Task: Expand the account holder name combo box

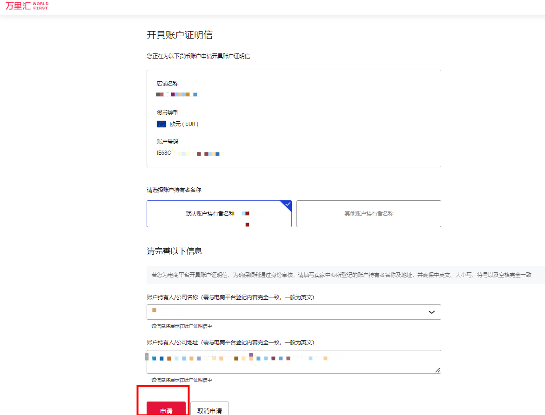Action: coord(294,312)
